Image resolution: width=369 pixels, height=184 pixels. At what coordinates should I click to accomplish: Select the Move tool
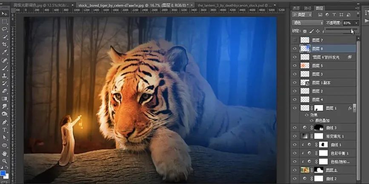pos(5,13)
